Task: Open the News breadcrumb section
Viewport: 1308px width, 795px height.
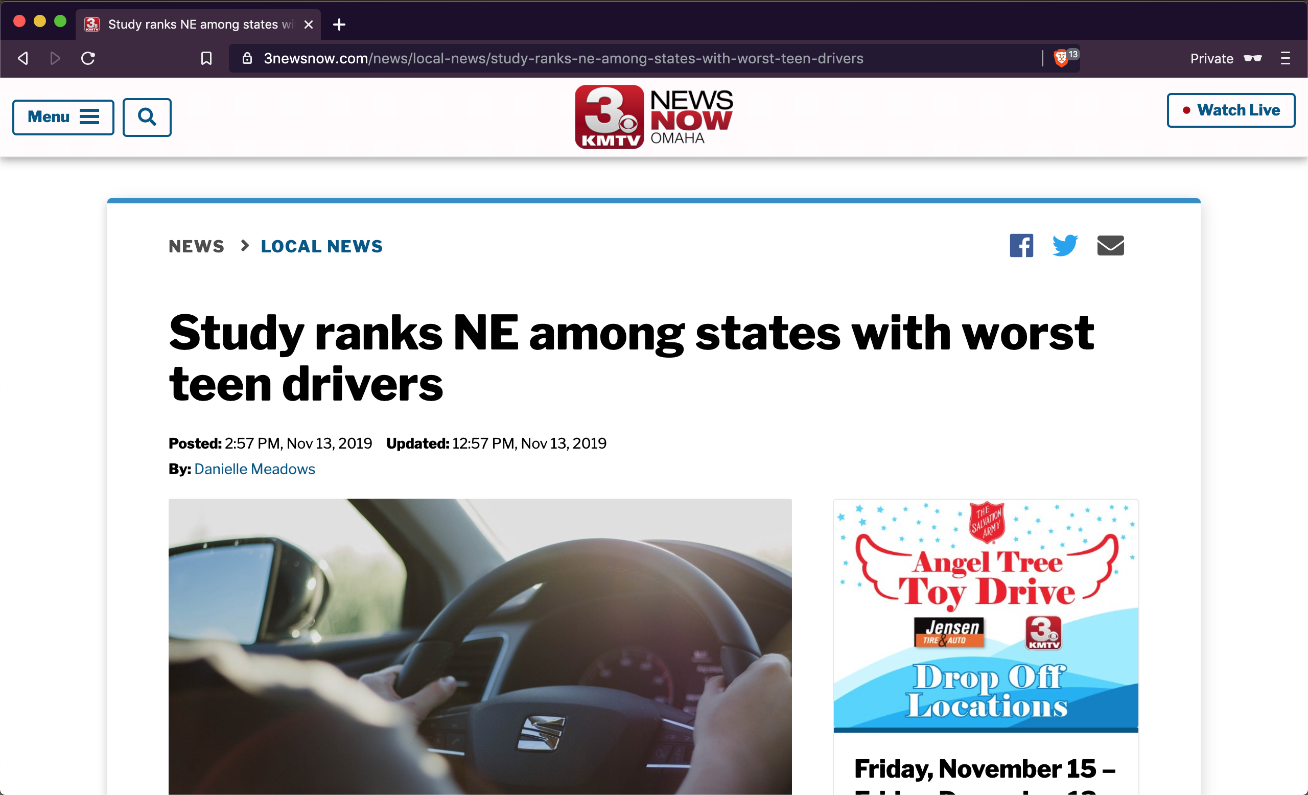Action: click(196, 246)
